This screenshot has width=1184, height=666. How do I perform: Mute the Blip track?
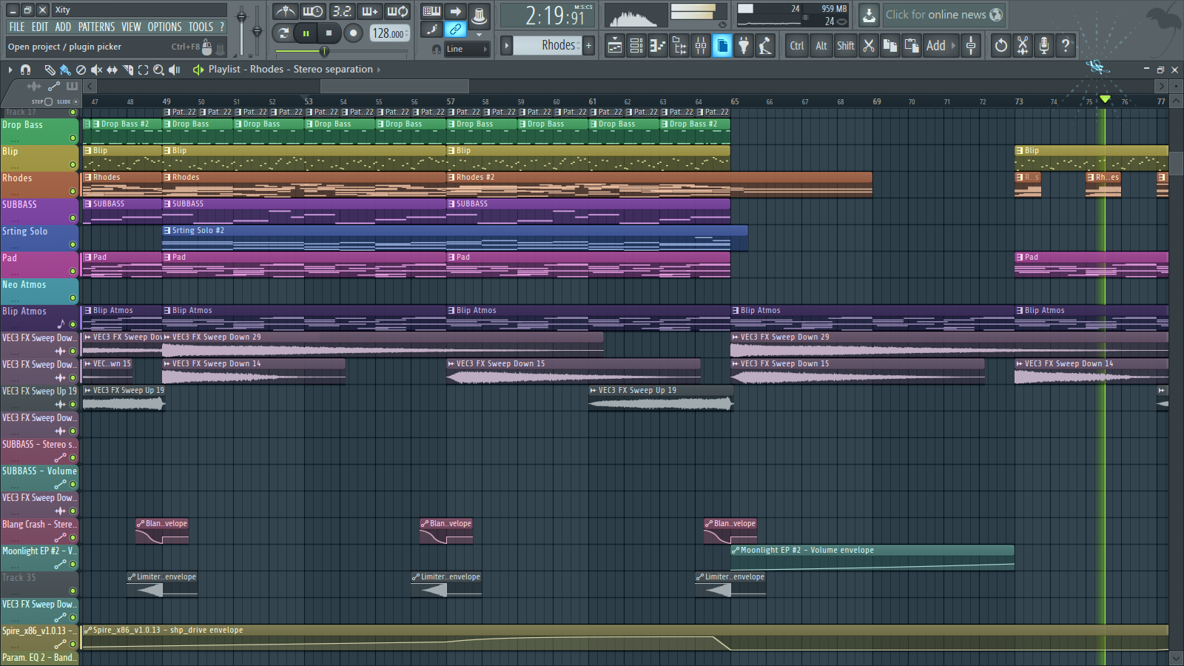pyautogui.click(x=73, y=165)
